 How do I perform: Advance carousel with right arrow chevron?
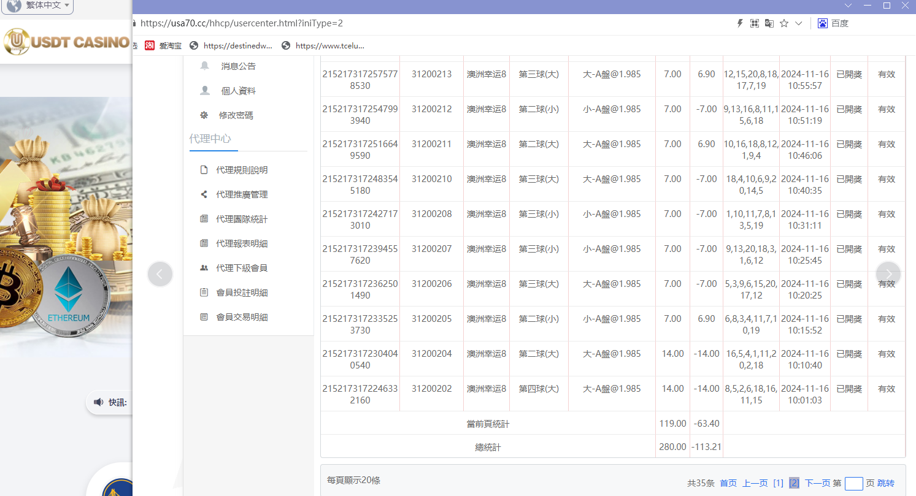tap(888, 274)
